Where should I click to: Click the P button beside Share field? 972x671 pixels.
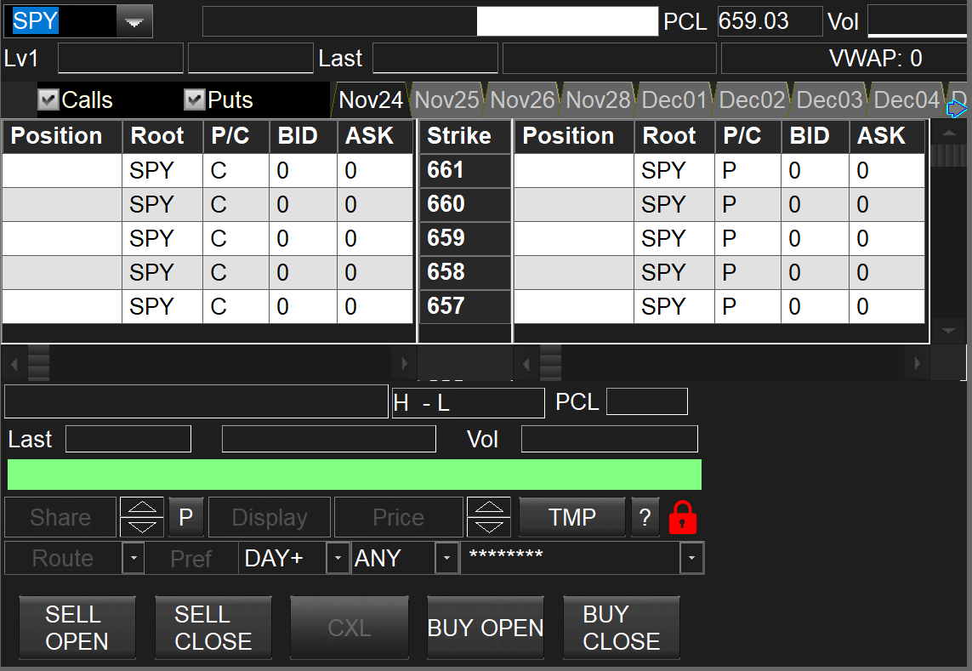click(x=185, y=517)
